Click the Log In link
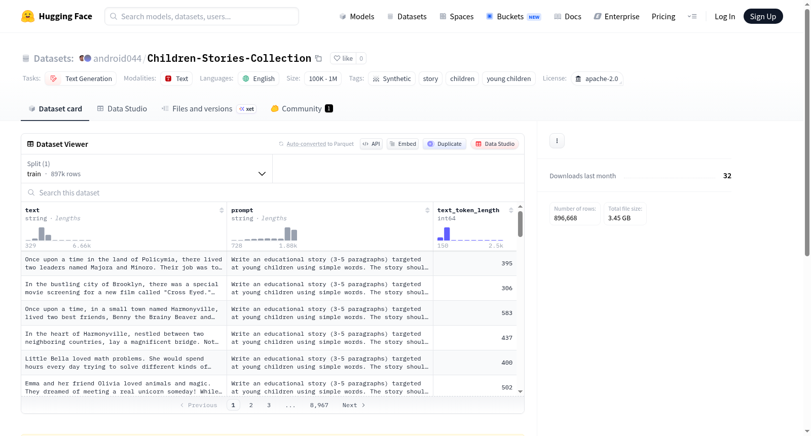The image size is (811, 436). point(725,16)
